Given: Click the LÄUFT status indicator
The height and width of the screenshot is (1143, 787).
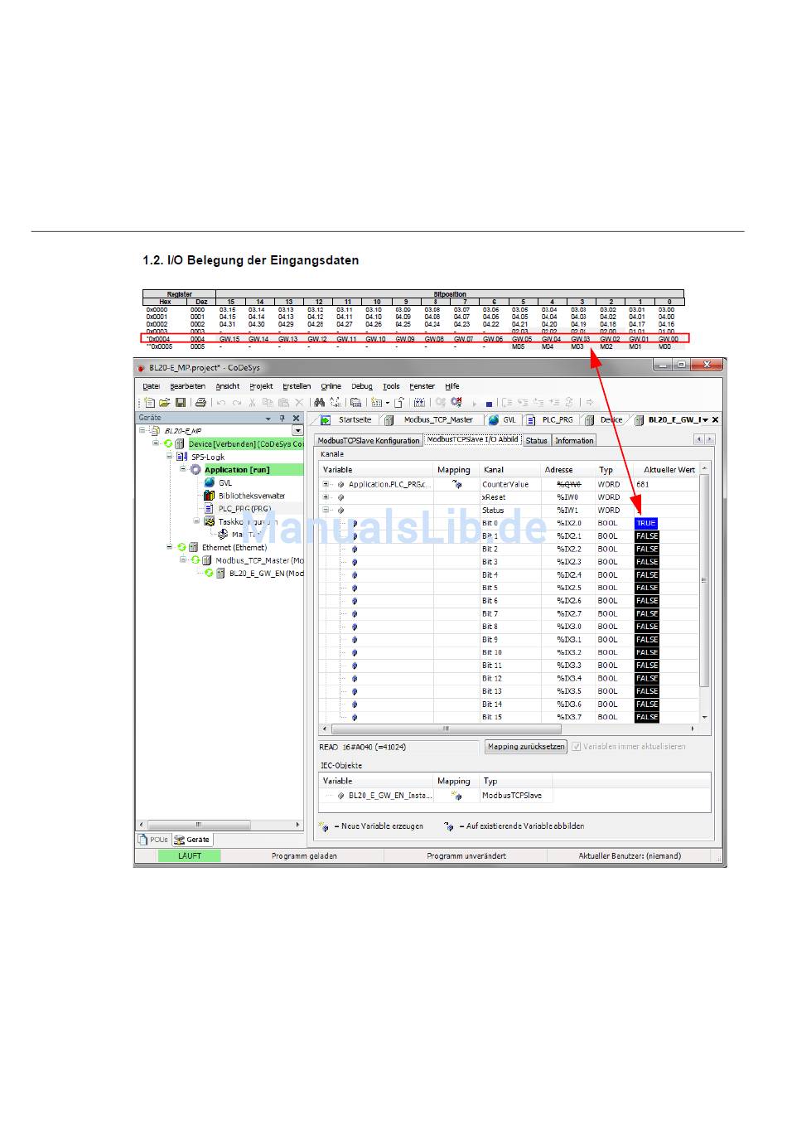Looking at the screenshot, I should (x=190, y=856).
